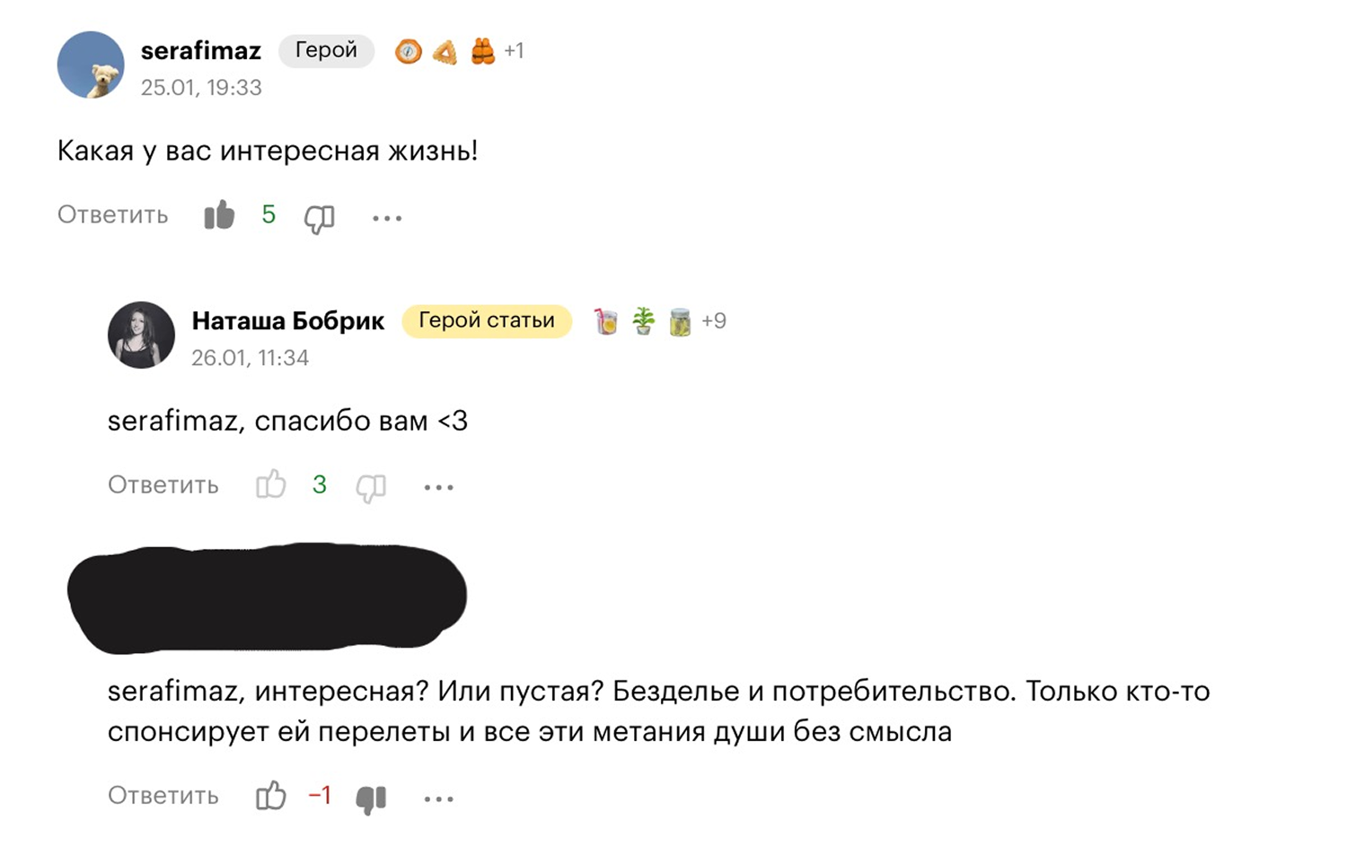Open more options on serafimaz's comment
The width and height of the screenshot is (1365, 854).
point(387,218)
